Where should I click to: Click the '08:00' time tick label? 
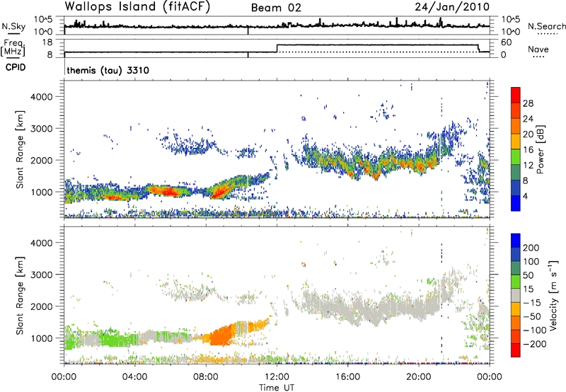coord(206,377)
